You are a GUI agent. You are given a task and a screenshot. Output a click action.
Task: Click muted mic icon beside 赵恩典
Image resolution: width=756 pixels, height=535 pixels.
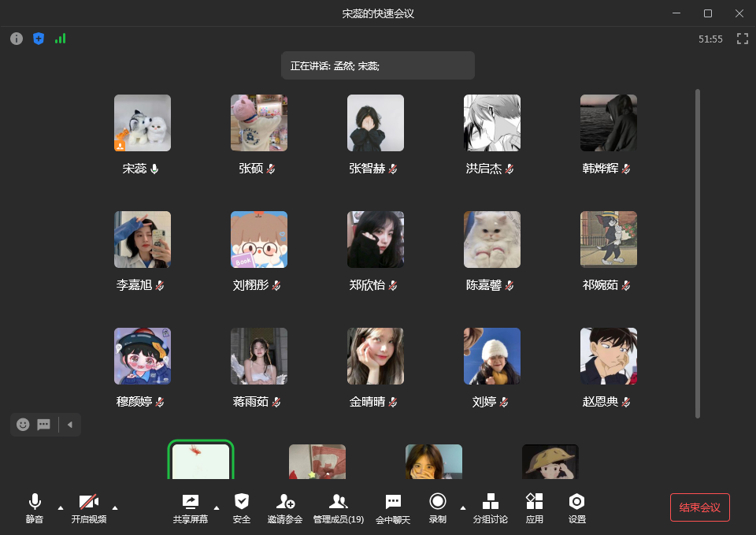(626, 403)
